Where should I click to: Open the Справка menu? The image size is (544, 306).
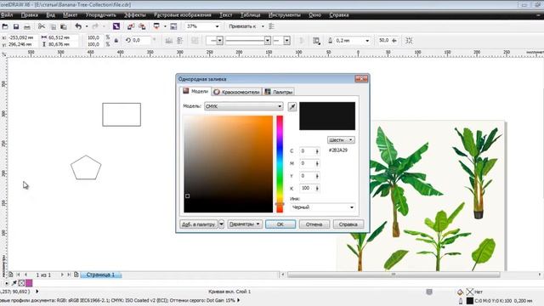click(339, 15)
